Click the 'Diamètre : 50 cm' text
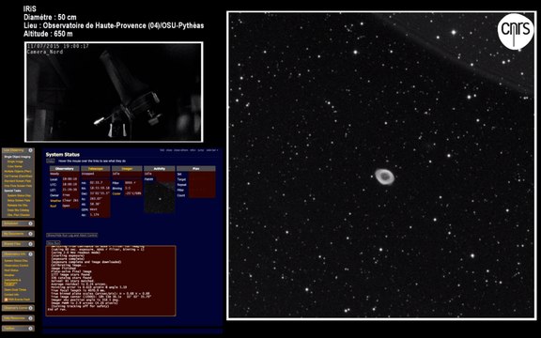Viewport: 541px width, 338px height. pos(50,17)
